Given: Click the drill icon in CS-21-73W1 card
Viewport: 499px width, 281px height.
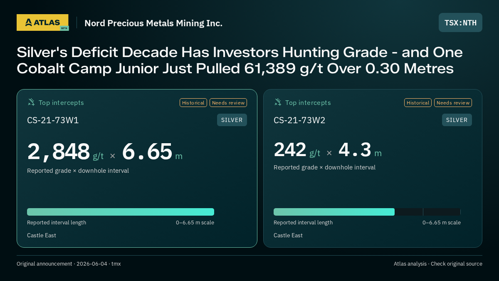Looking at the screenshot, I should click(x=31, y=102).
